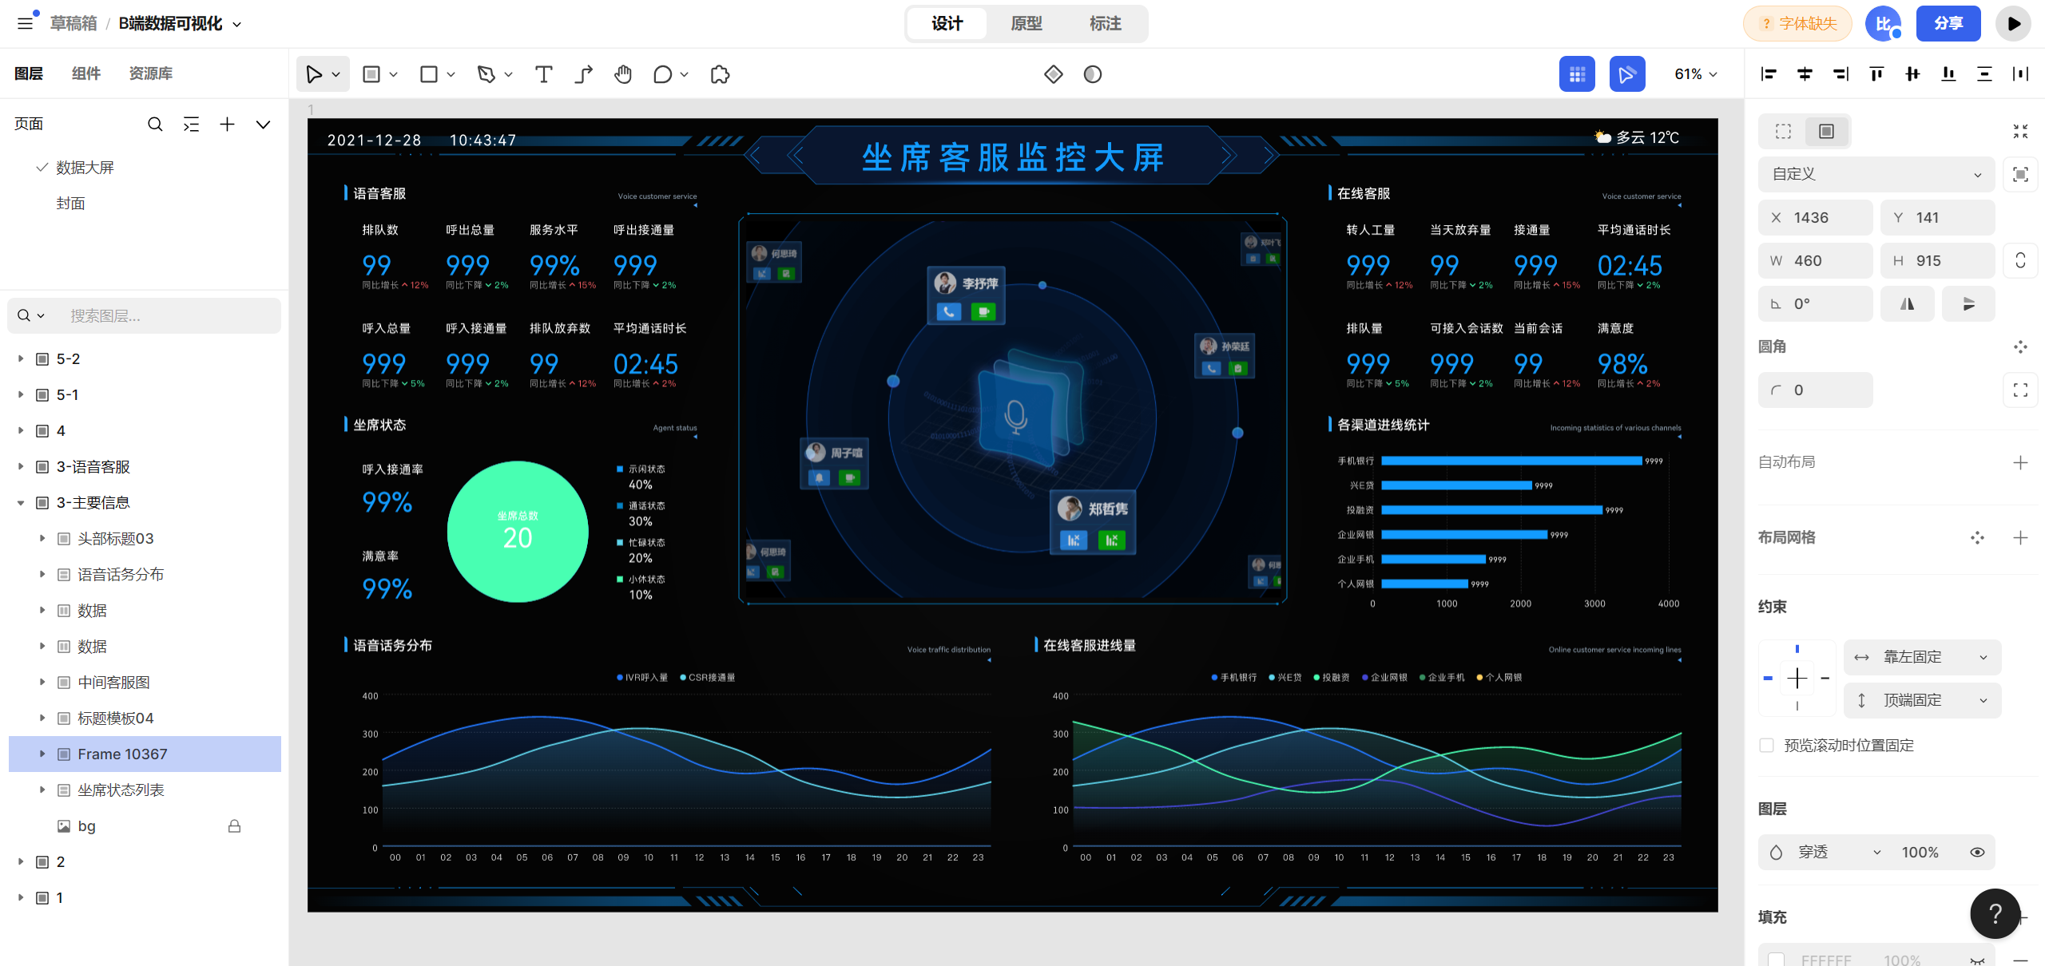Select the Pen tool
The height and width of the screenshot is (966, 2045).
pos(486,74)
